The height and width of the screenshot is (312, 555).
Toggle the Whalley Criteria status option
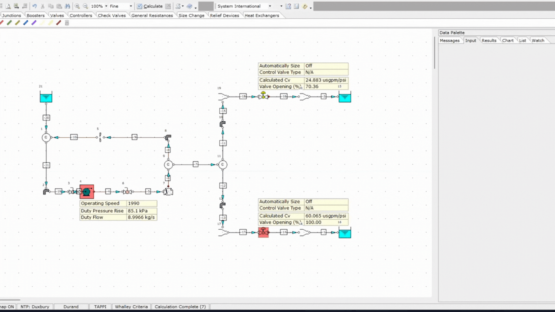coord(132,307)
